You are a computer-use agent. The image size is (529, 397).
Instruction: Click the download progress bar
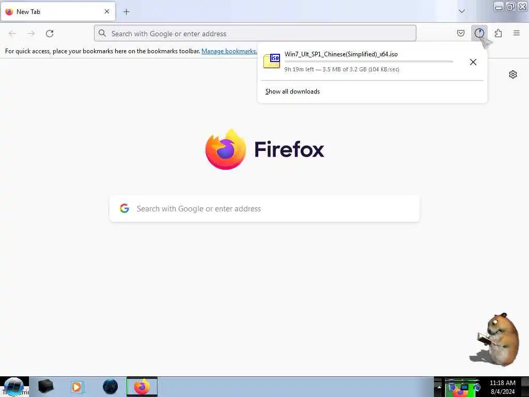click(x=369, y=62)
